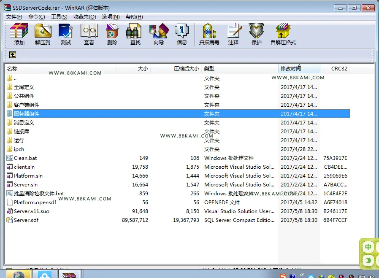Image resolution: width=379 pixels, height=278 pixels.
Task: Open the 查看 (View) tool
Action: tap(89, 34)
